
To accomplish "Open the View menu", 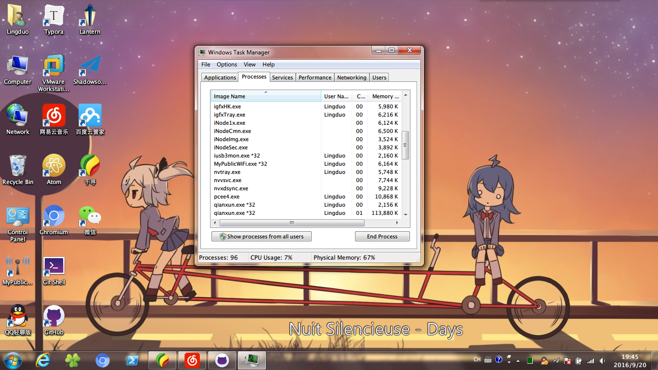I will pos(250,65).
